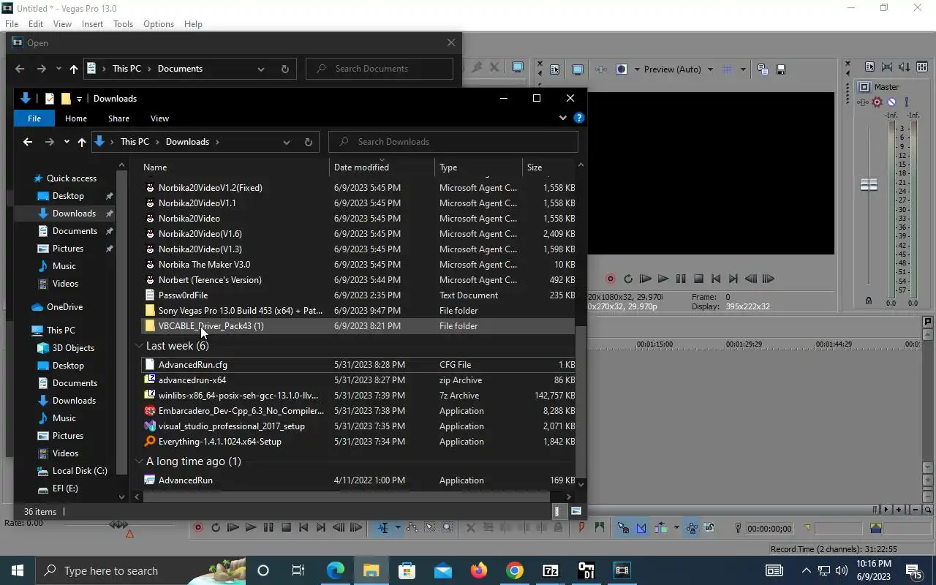Click Search Downloads field
Image resolution: width=936 pixels, height=585 pixels.
click(x=453, y=142)
